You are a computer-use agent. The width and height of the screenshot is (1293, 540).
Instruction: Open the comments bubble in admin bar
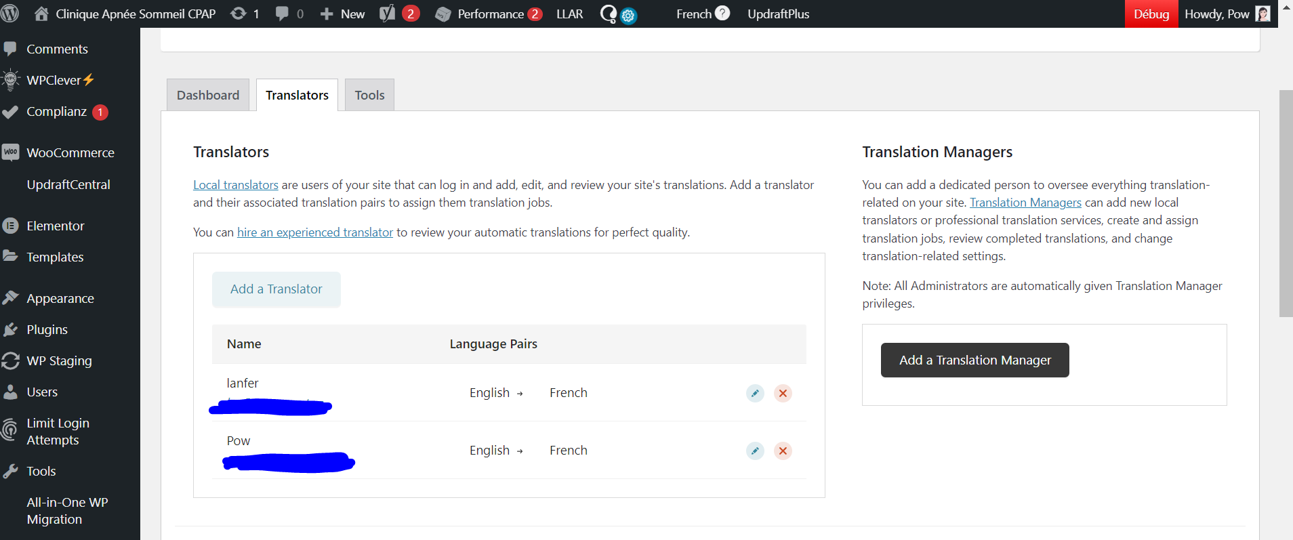coord(289,14)
